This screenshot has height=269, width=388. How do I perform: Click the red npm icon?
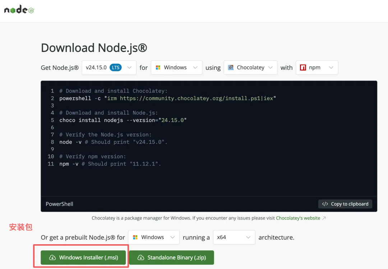click(x=303, y=68)
